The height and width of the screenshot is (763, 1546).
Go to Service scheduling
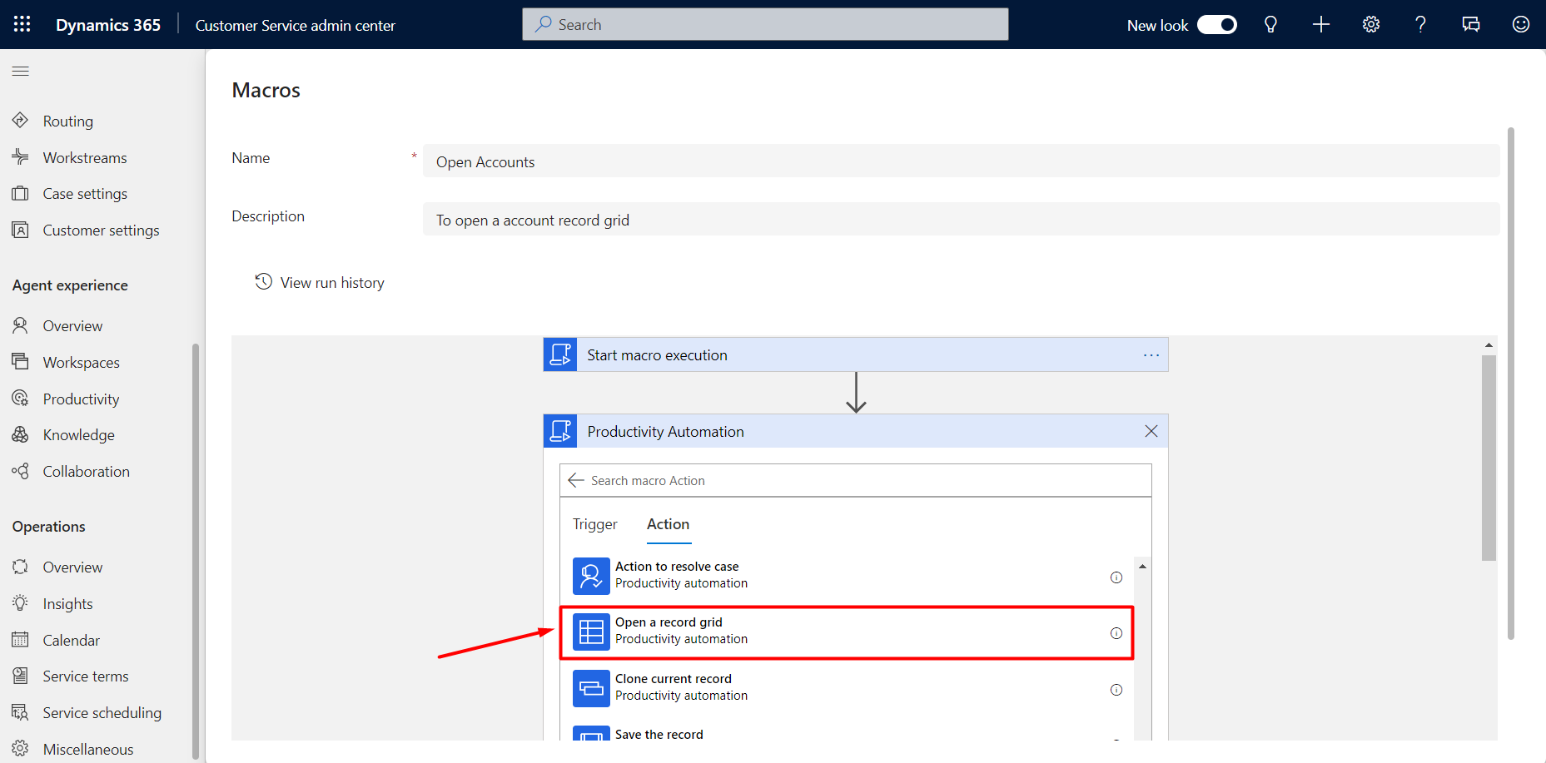102,712
